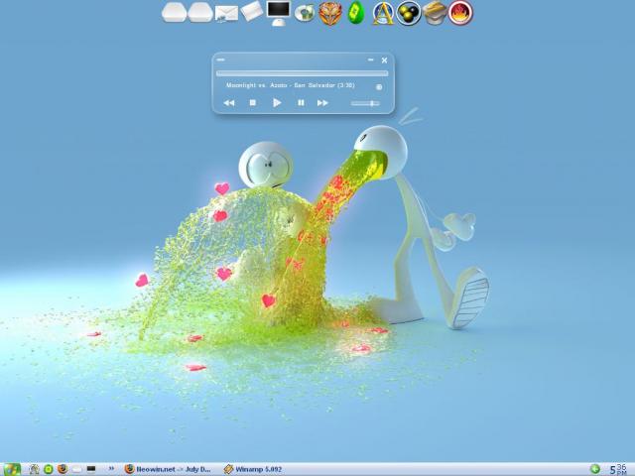Open the tan box drive dock icon
Viewport: 635px width, 476px height.
[x=435, y=13]
